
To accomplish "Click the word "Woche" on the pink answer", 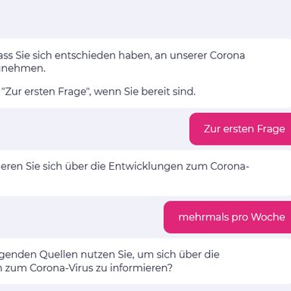I will (268, 217).
